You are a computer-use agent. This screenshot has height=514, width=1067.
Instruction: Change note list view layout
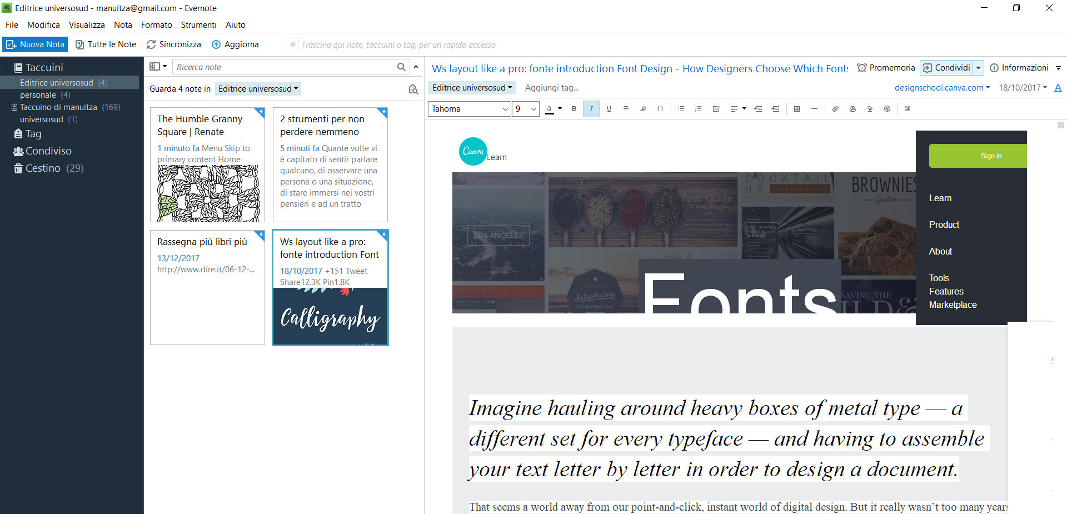[x=158, y=67]
